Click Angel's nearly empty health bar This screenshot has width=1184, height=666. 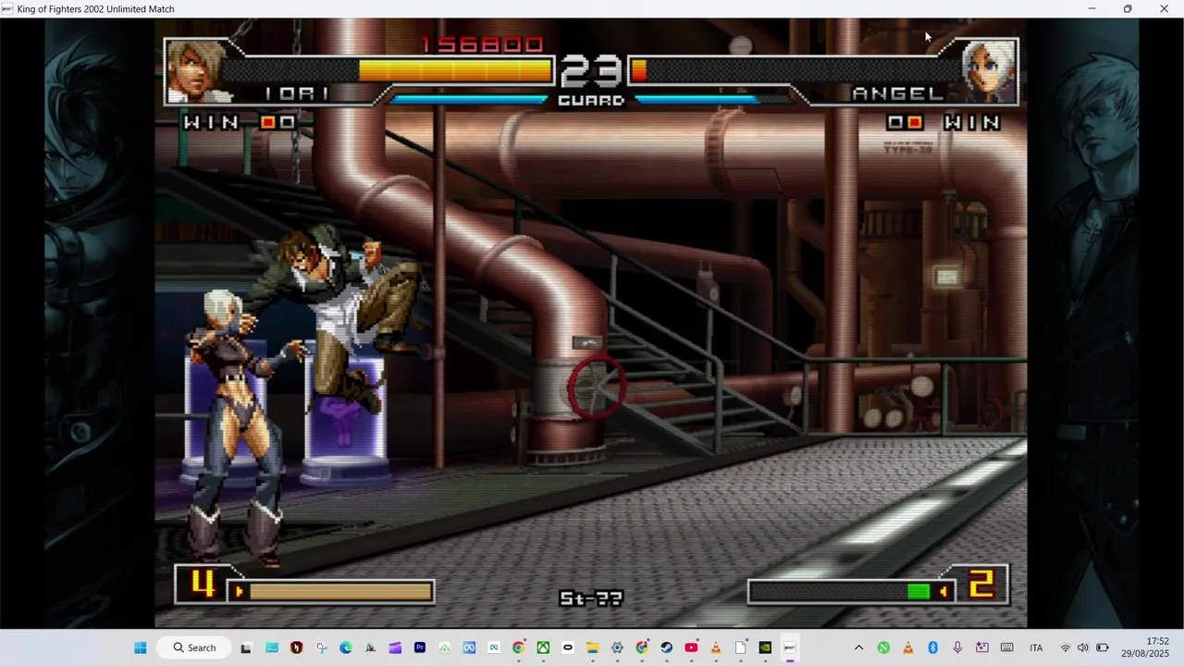click(x=795, y=71)
